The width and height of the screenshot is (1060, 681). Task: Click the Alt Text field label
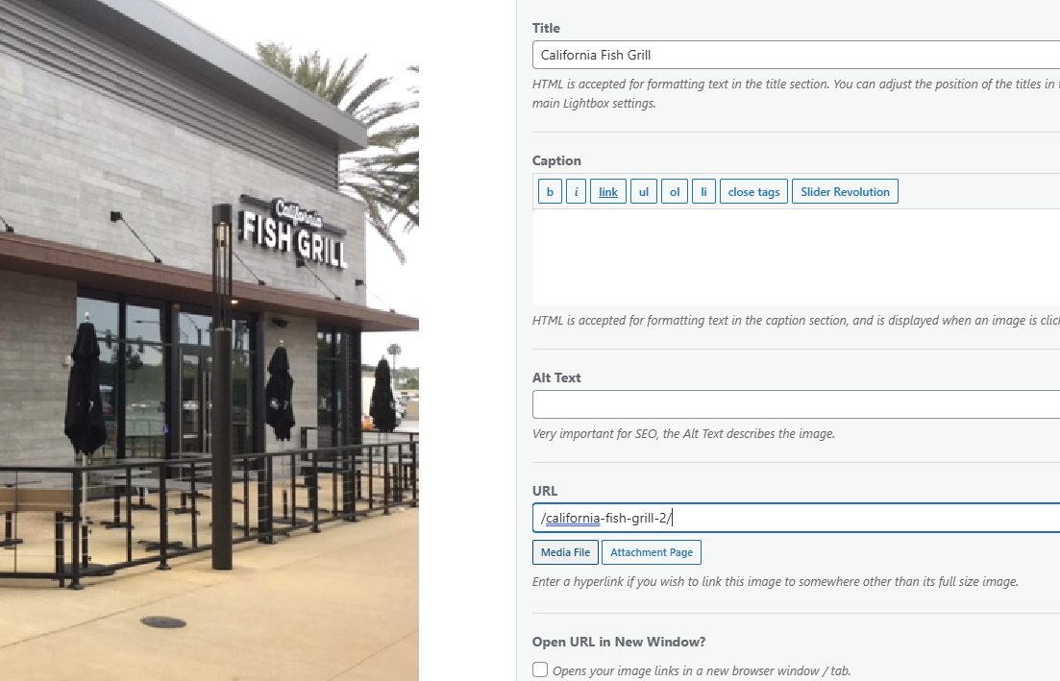point(556,377)
